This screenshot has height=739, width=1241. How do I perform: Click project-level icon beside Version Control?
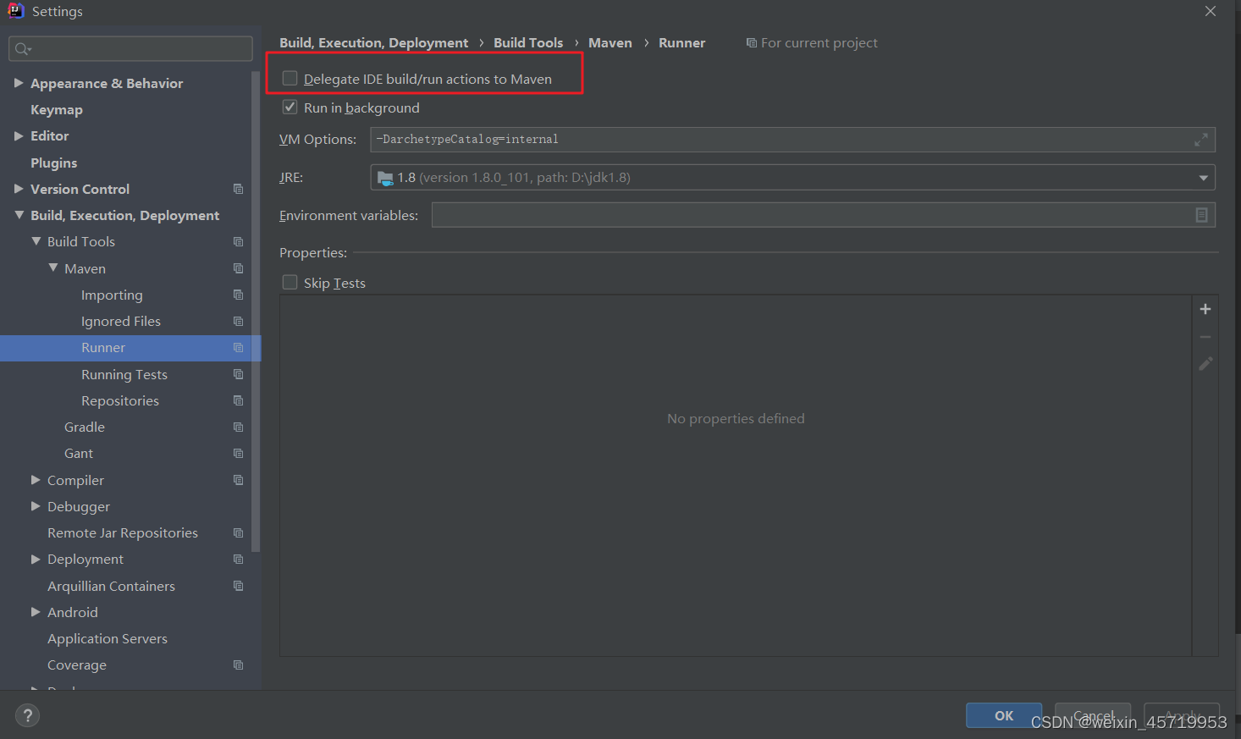[x=238, y=189]
